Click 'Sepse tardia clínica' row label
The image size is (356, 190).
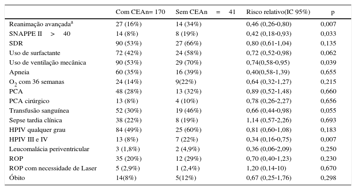36,120
